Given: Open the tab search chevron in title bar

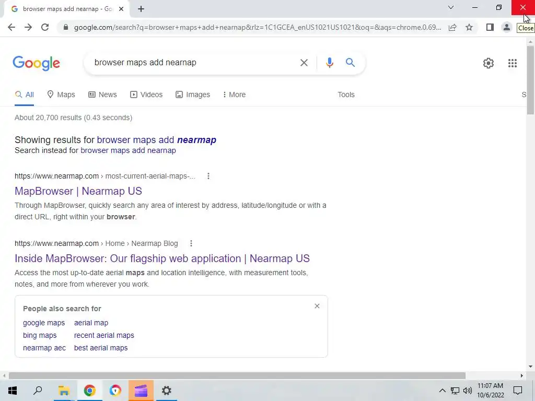Looking at the screenshot, I should tap(451, 7).
